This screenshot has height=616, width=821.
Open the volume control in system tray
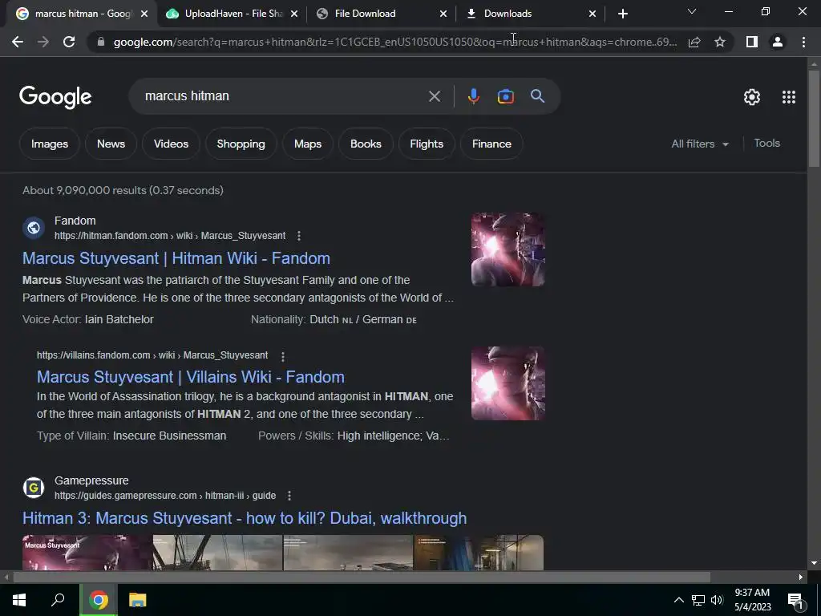click(717, 600)
